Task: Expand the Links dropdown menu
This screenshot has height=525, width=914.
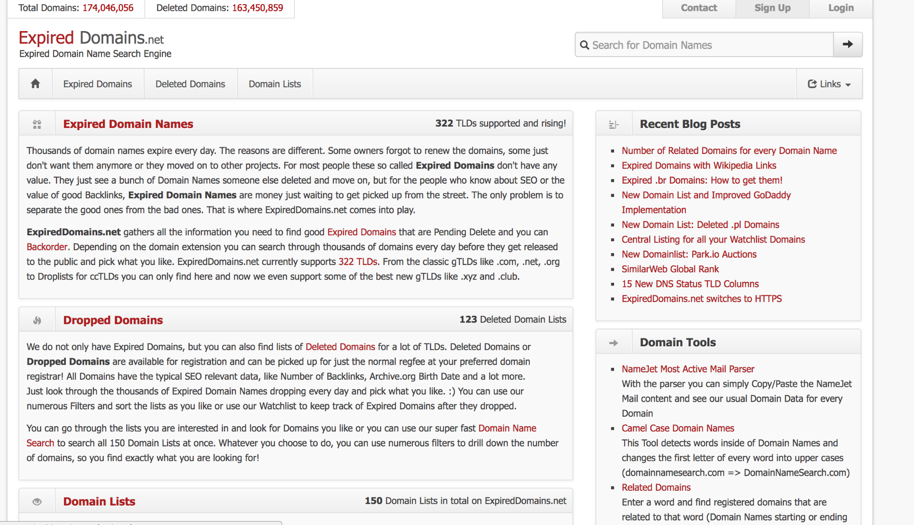Action: [829, 84]
